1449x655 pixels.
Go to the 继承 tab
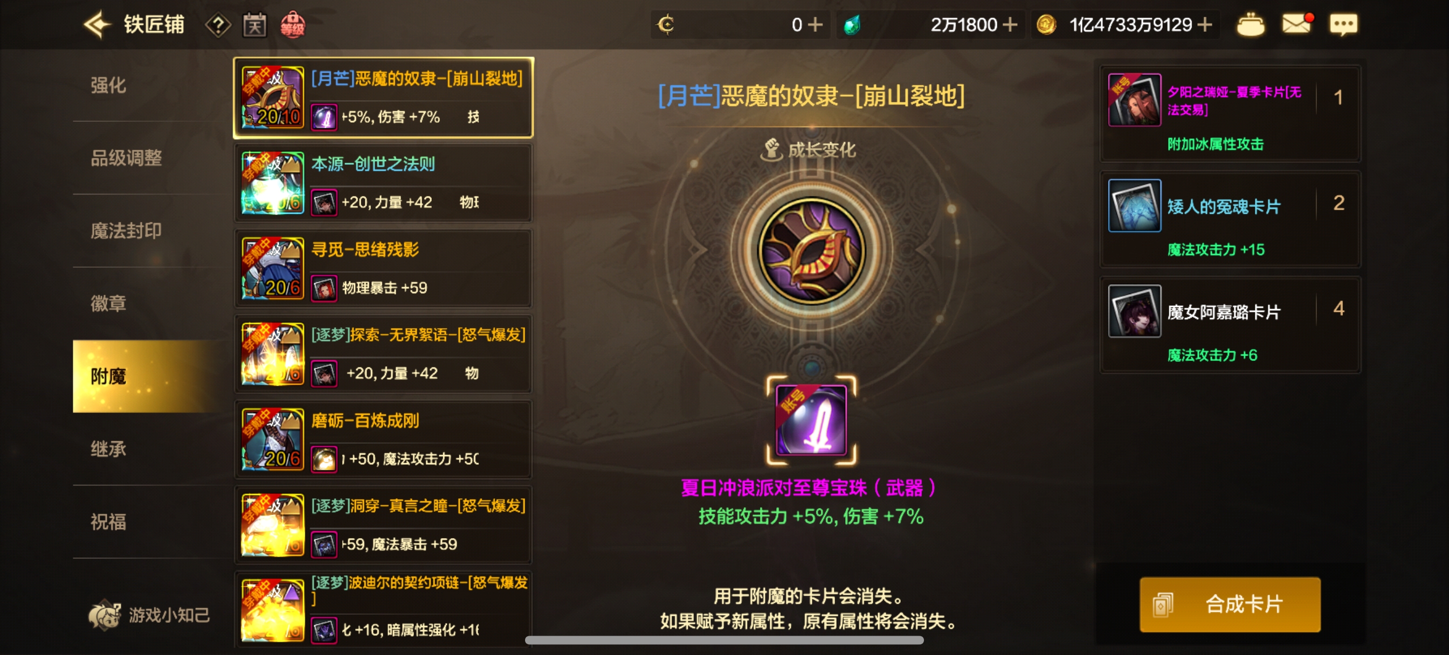point(108,449)
